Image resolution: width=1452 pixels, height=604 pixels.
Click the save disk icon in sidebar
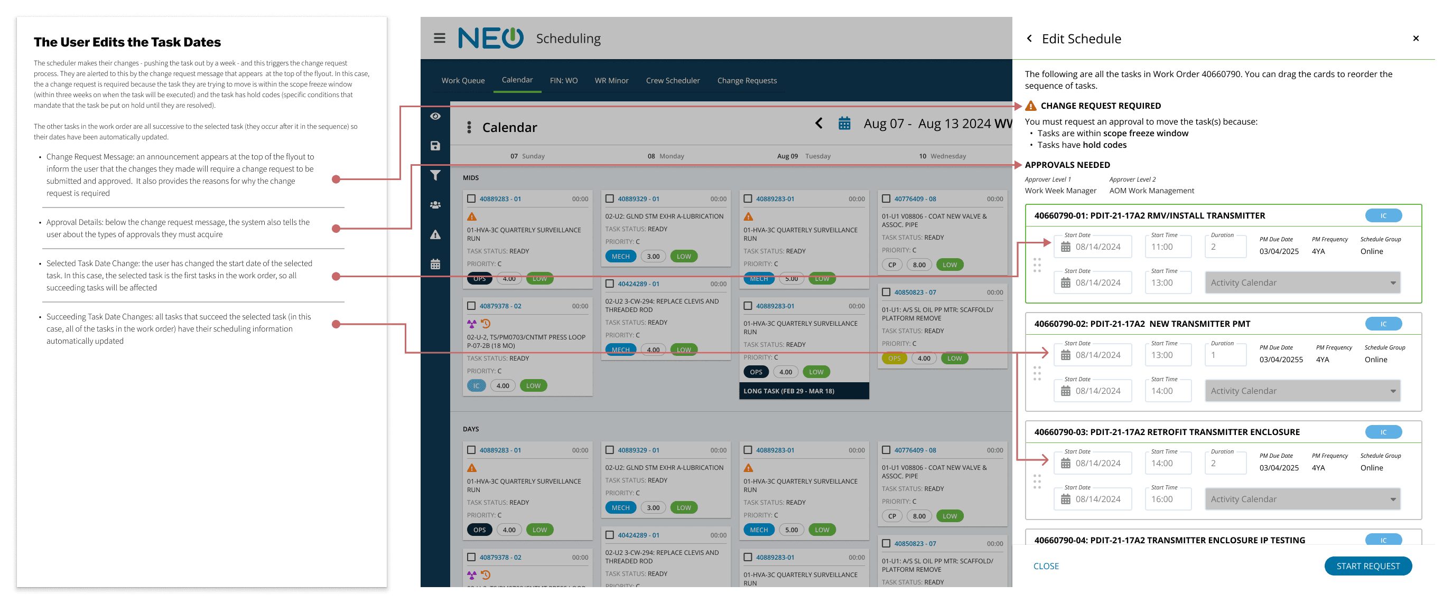(435, 146)
